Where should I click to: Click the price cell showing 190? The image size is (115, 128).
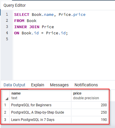(90, 120)
